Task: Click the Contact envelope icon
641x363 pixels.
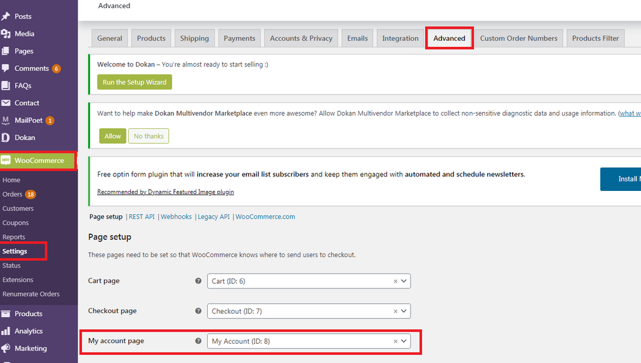Action: 5,103
